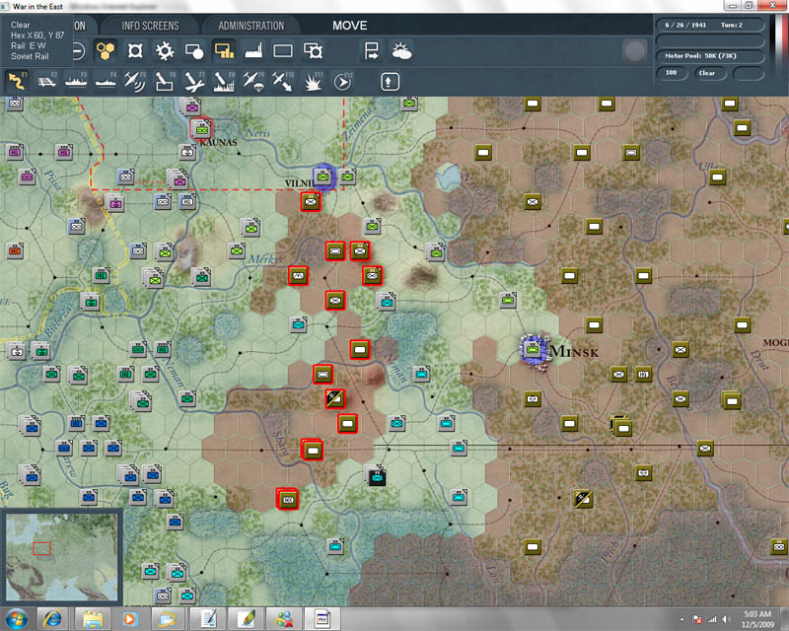
Task: Select the F9 air transport mode icon
Action: (x=253, y=81)
